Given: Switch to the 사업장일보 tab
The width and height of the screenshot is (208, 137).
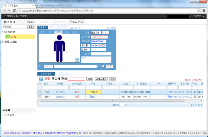Looking at the screenshot, I should 59,22.
